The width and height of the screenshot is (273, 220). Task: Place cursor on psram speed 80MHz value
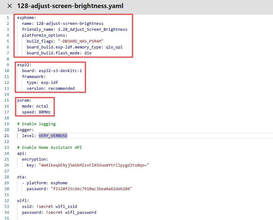click(x=45, y=112)
